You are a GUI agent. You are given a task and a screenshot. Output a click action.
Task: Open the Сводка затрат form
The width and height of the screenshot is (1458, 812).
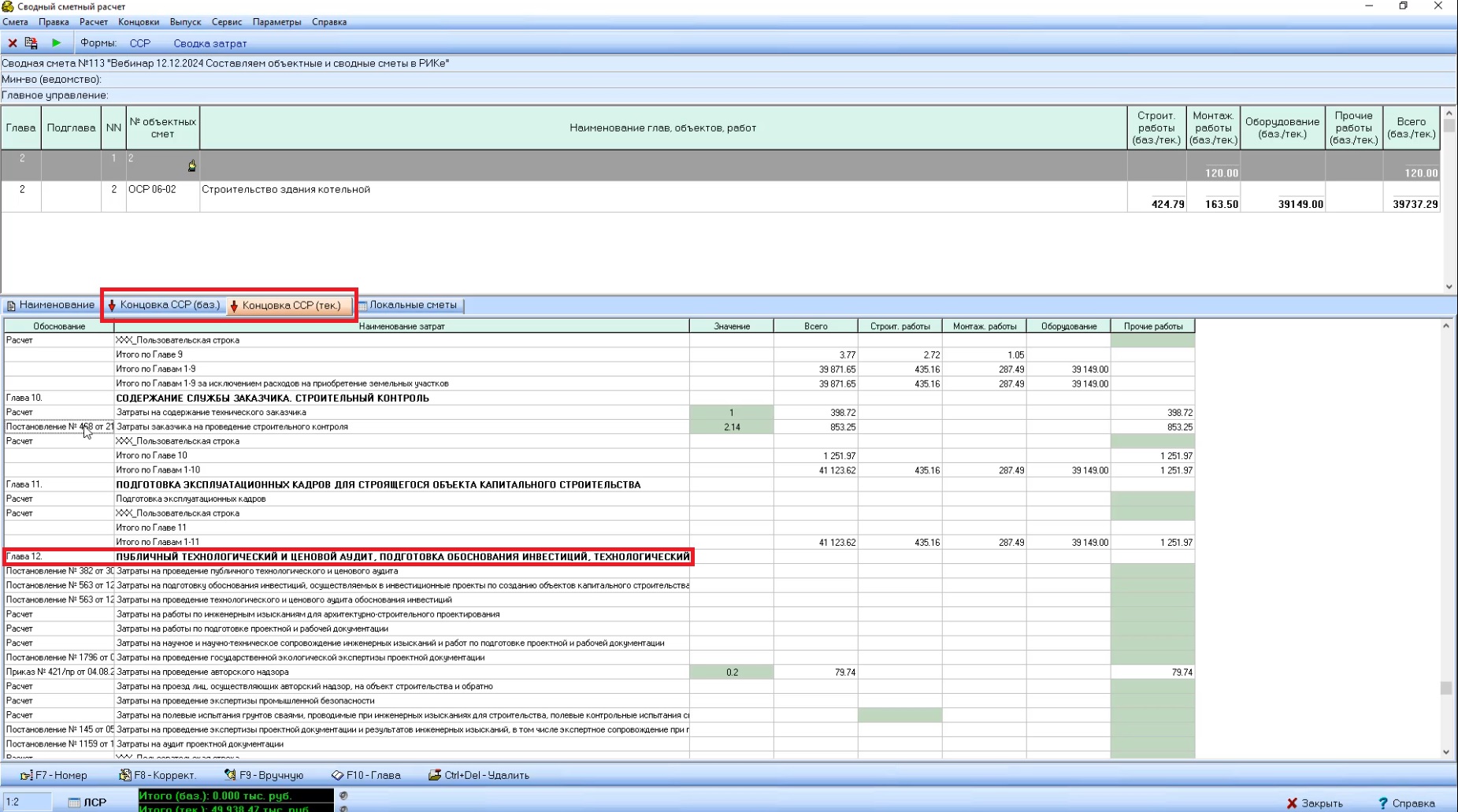tap(210, 43)
